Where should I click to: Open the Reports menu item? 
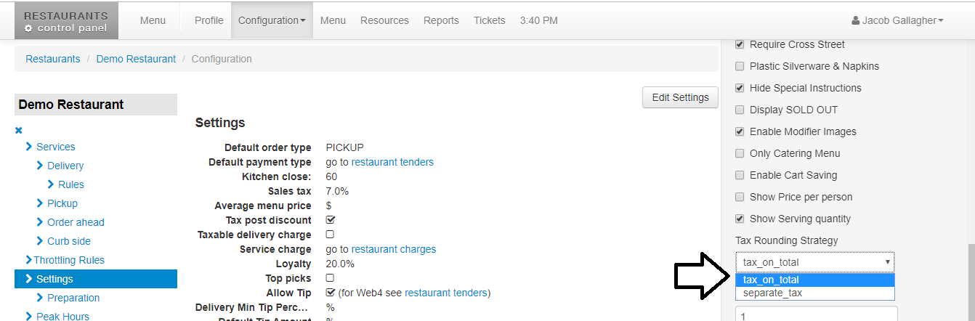point(441,20)
